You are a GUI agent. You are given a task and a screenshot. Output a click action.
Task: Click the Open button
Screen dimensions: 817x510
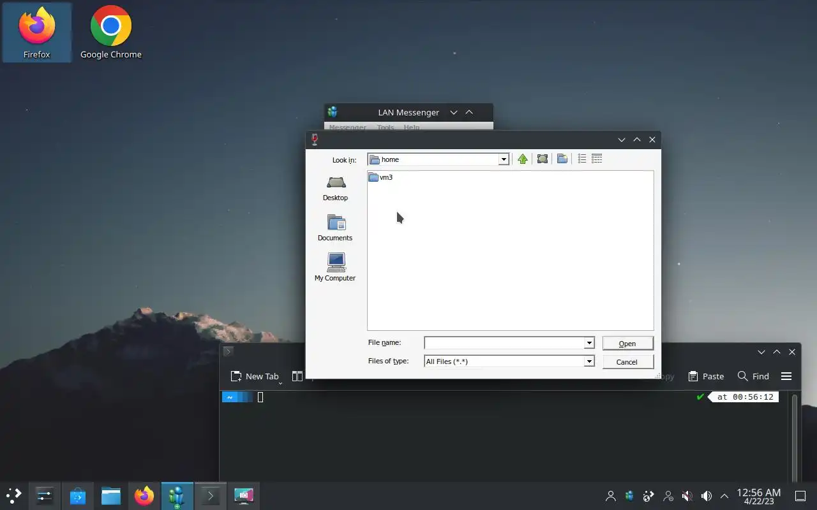(x=627, y=344)
